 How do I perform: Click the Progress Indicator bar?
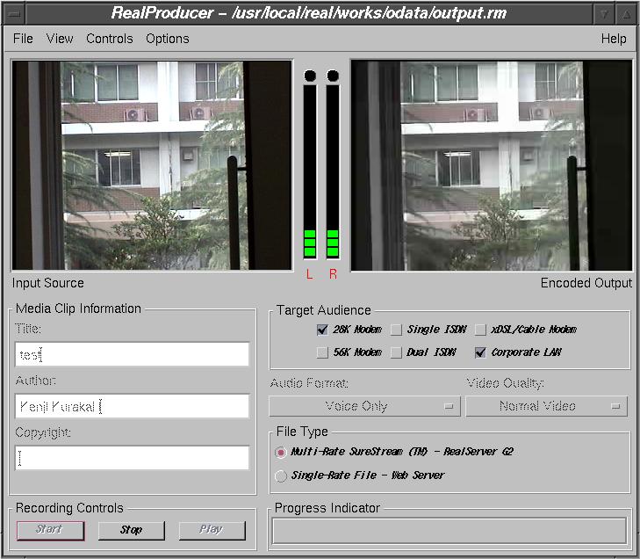pyautogui.click(x=449, y=531)
